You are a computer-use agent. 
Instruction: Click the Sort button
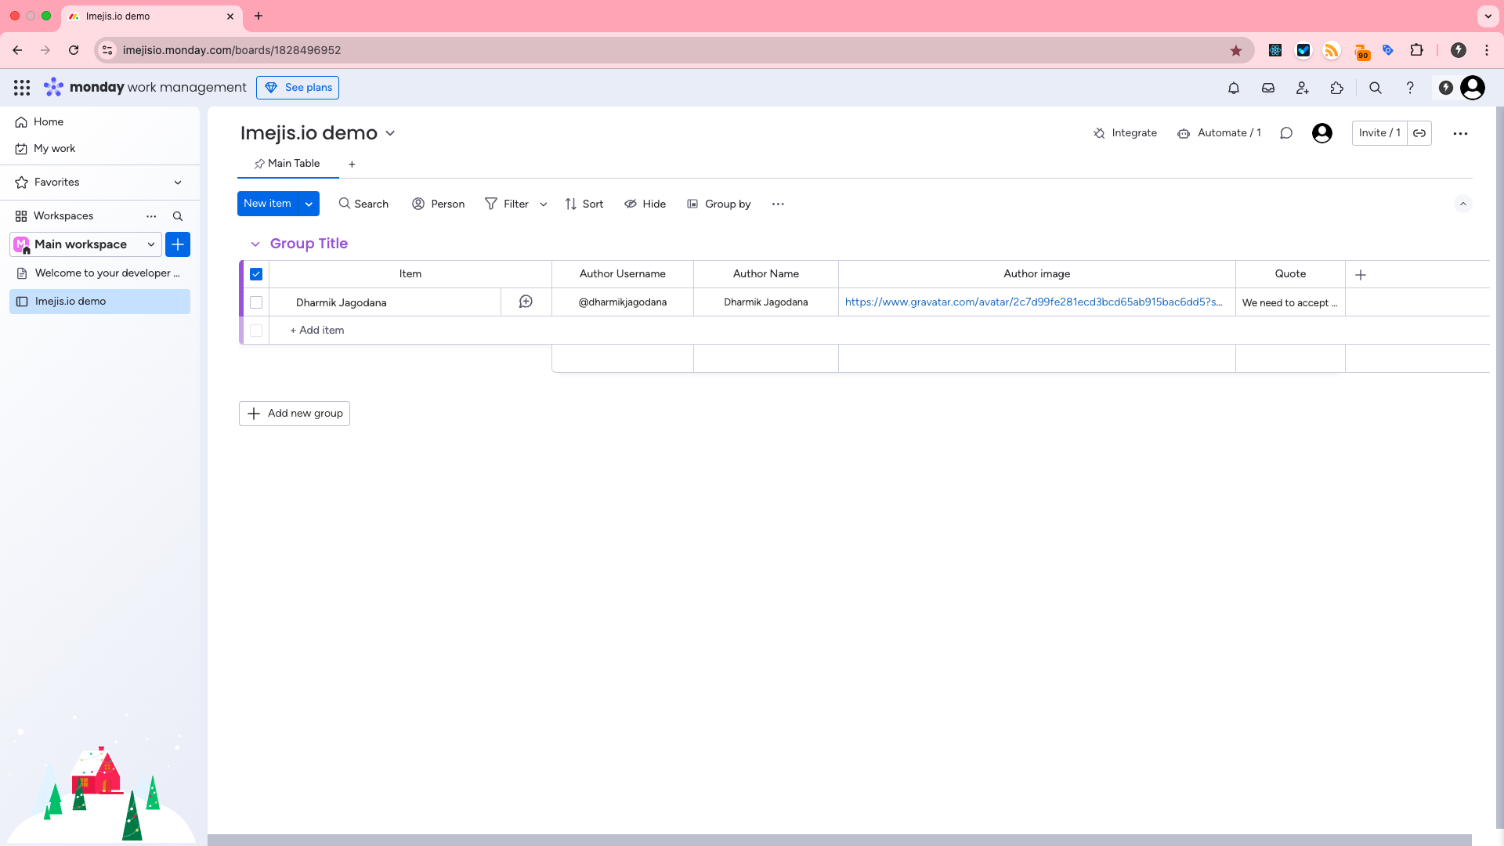584,204
